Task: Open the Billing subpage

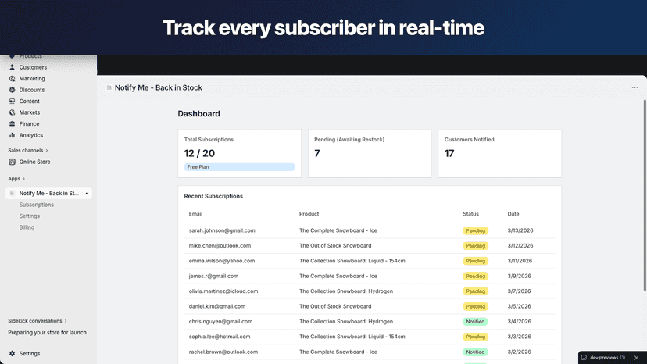Action: [27, 227]
